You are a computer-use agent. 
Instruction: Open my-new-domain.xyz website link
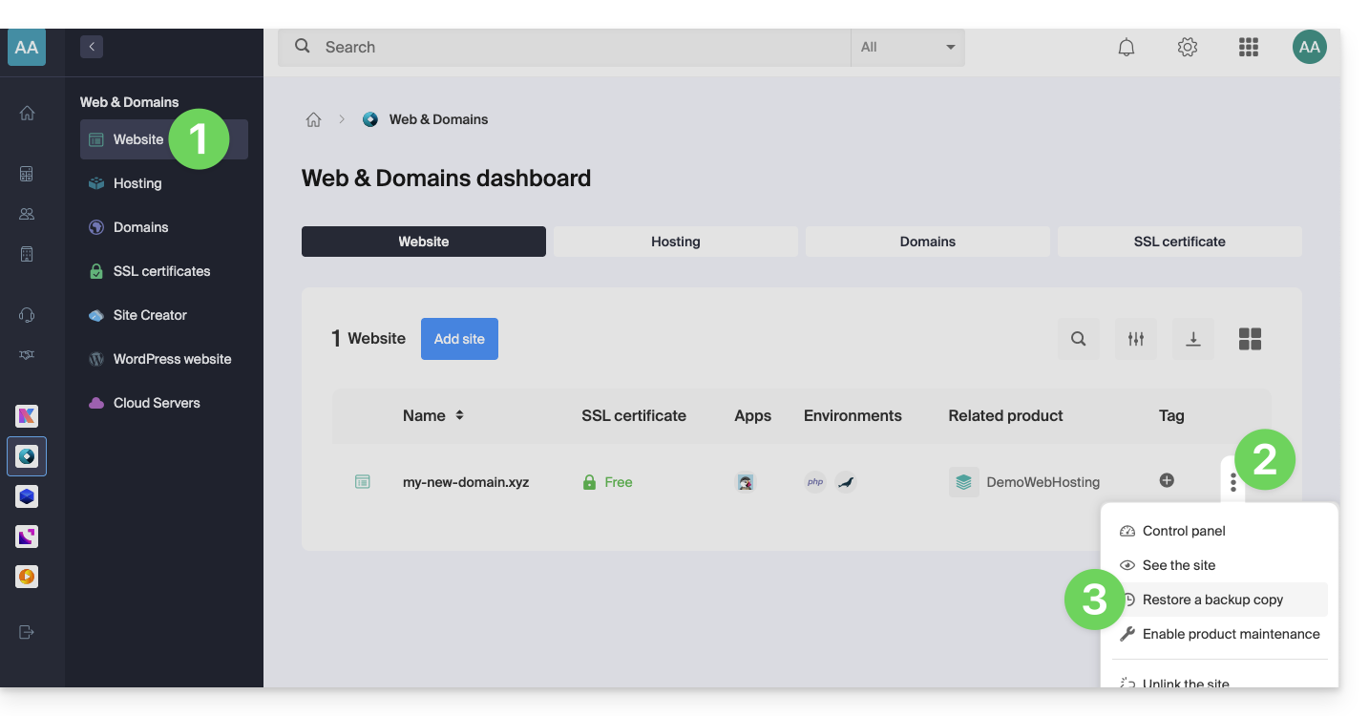[x=466, y=482]
